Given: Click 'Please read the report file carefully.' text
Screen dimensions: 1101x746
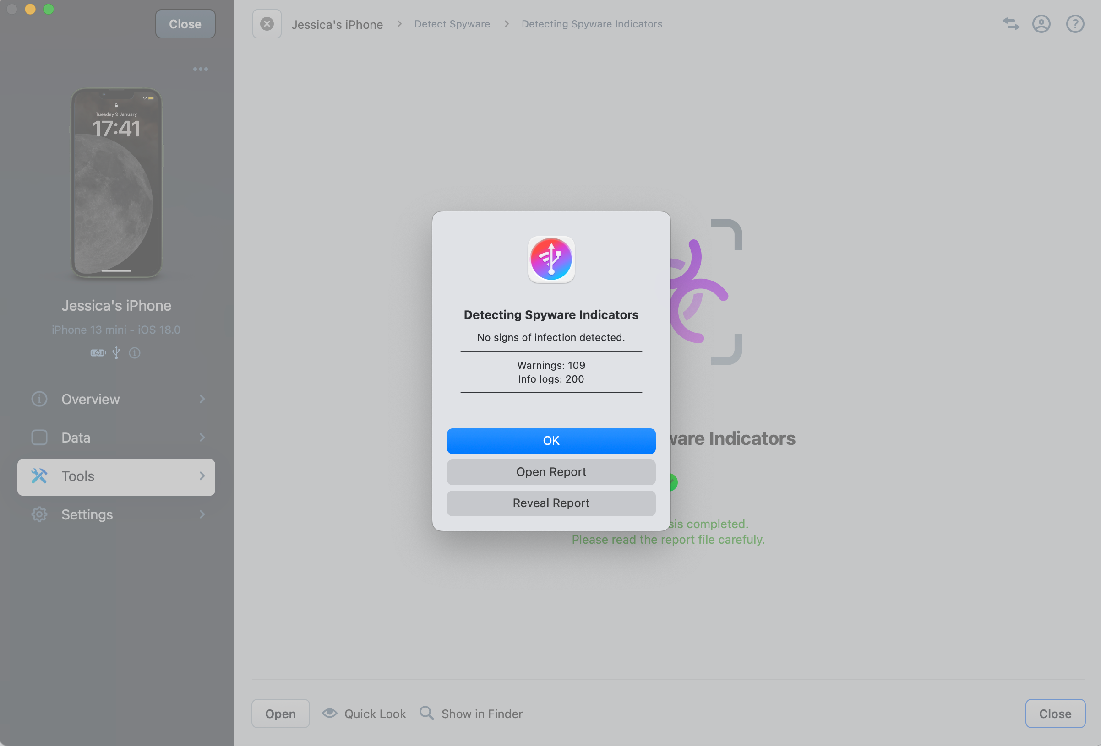Looking at the screenshot, I should click(668, 540).
